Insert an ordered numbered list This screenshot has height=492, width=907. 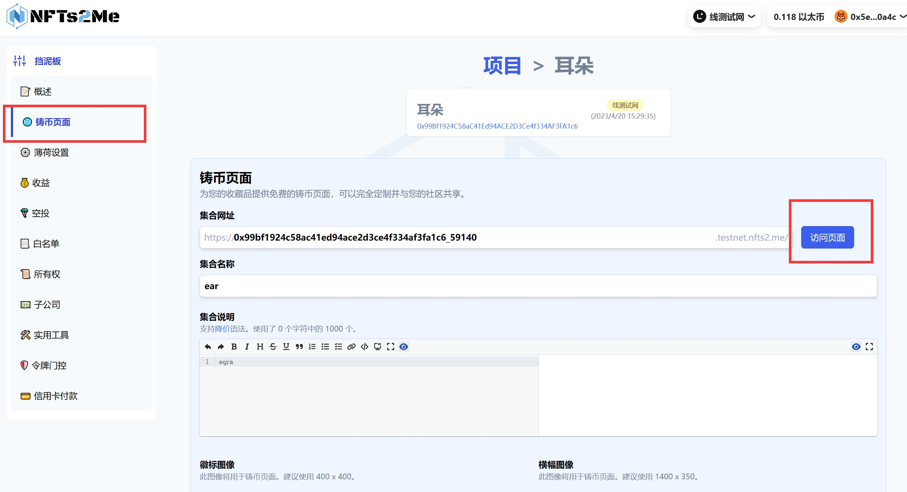pyautogui.click(x=312, y=347)
